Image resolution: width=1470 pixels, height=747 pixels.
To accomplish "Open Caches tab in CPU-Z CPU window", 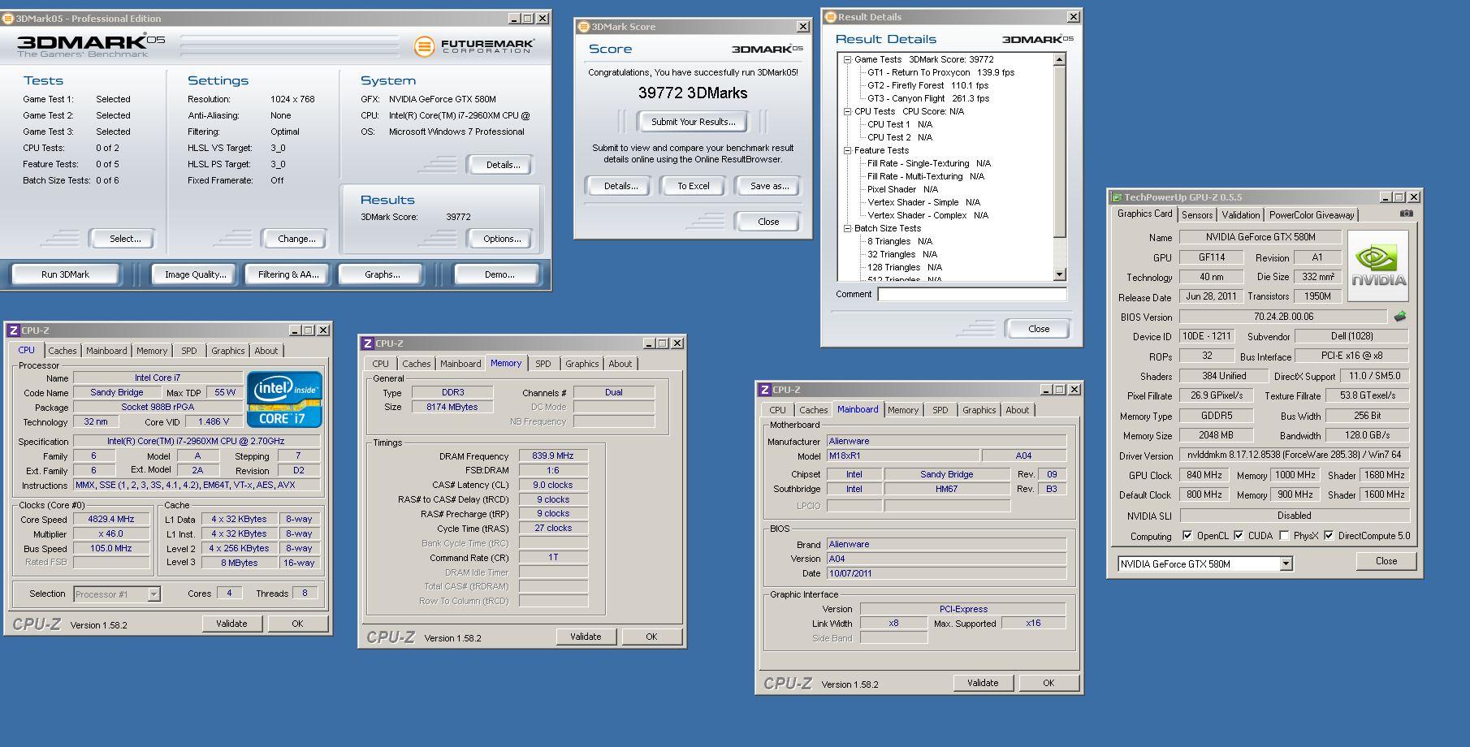I will (x=63, y=351).
